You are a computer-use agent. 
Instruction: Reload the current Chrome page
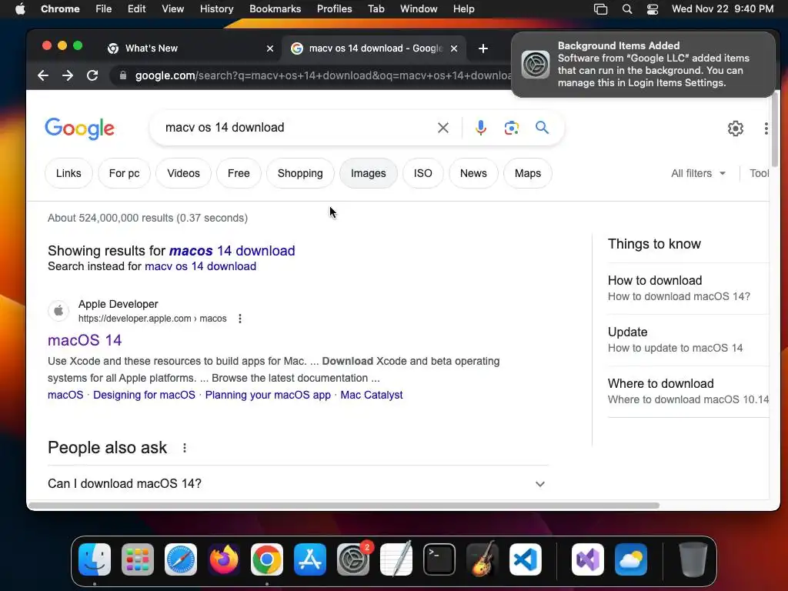point(92,75)
